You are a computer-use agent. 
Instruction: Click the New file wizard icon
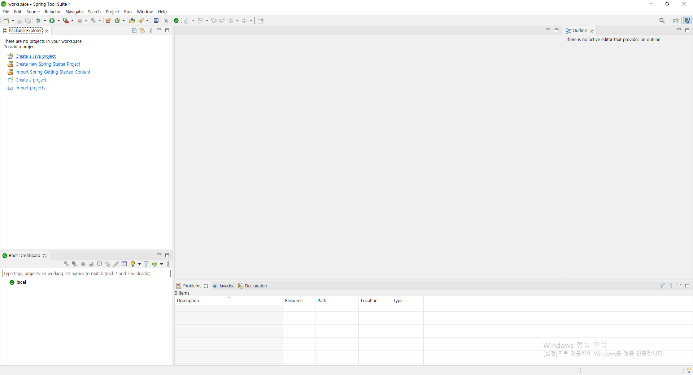point(6,21)
